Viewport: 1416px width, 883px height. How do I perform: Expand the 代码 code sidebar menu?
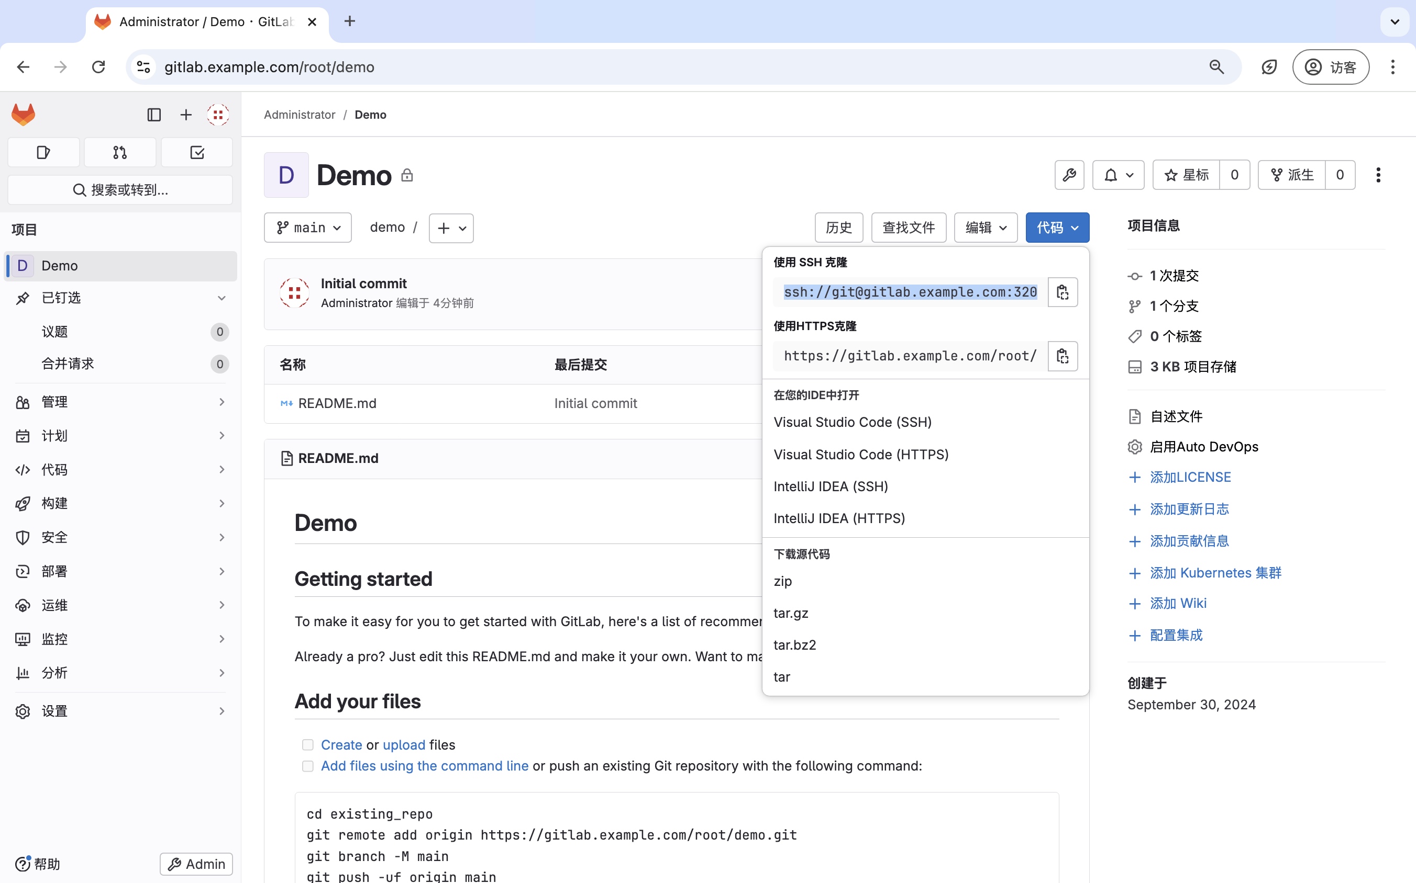(120, 470)
